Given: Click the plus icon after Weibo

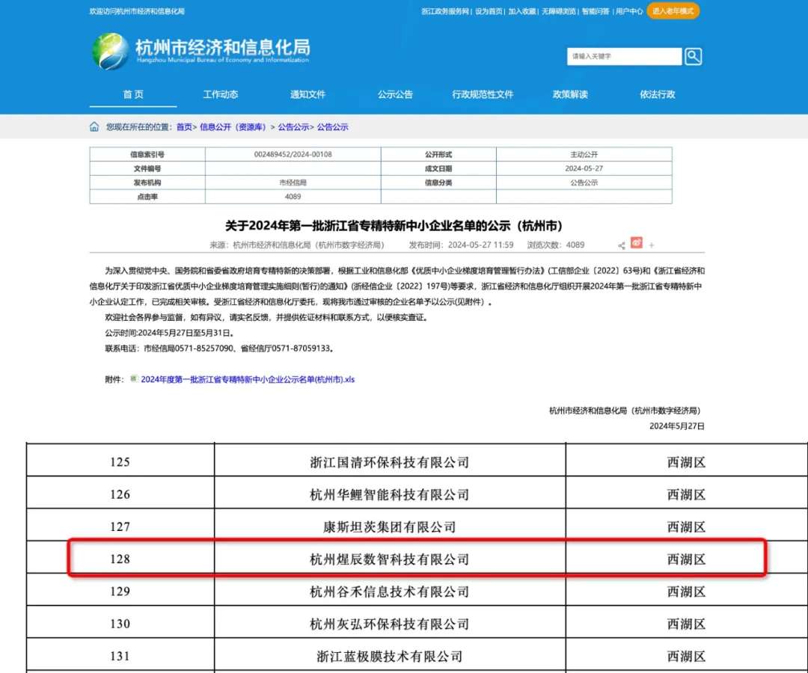Looking at the screenshot, I should pyautogui.click(x=652, y=245).
